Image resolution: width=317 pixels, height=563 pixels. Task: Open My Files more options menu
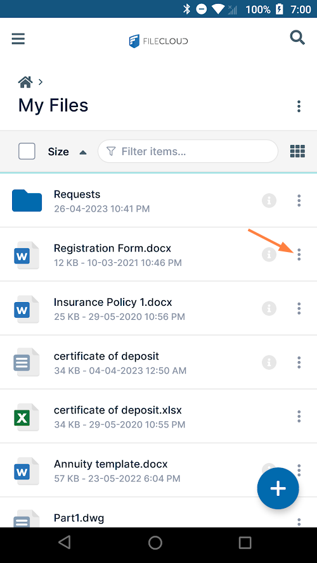(299, 106)
